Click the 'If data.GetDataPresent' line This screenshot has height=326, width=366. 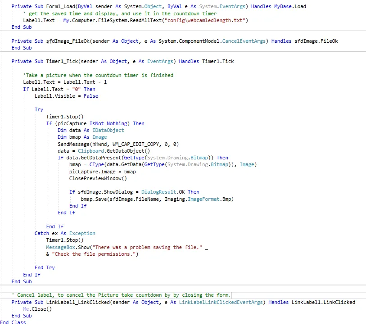point(143,158)
